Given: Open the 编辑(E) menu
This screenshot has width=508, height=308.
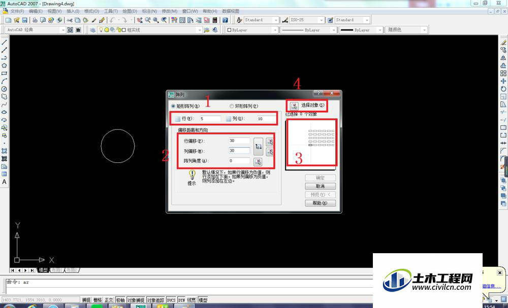Looking at the screenshot, I should 36,11.
